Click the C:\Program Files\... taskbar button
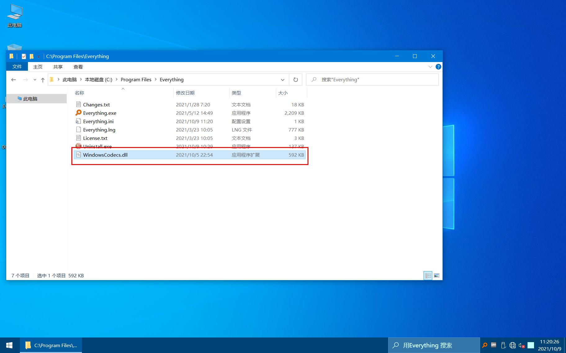The width and height of the screenshot is (566, 353). tap(51, 345)
